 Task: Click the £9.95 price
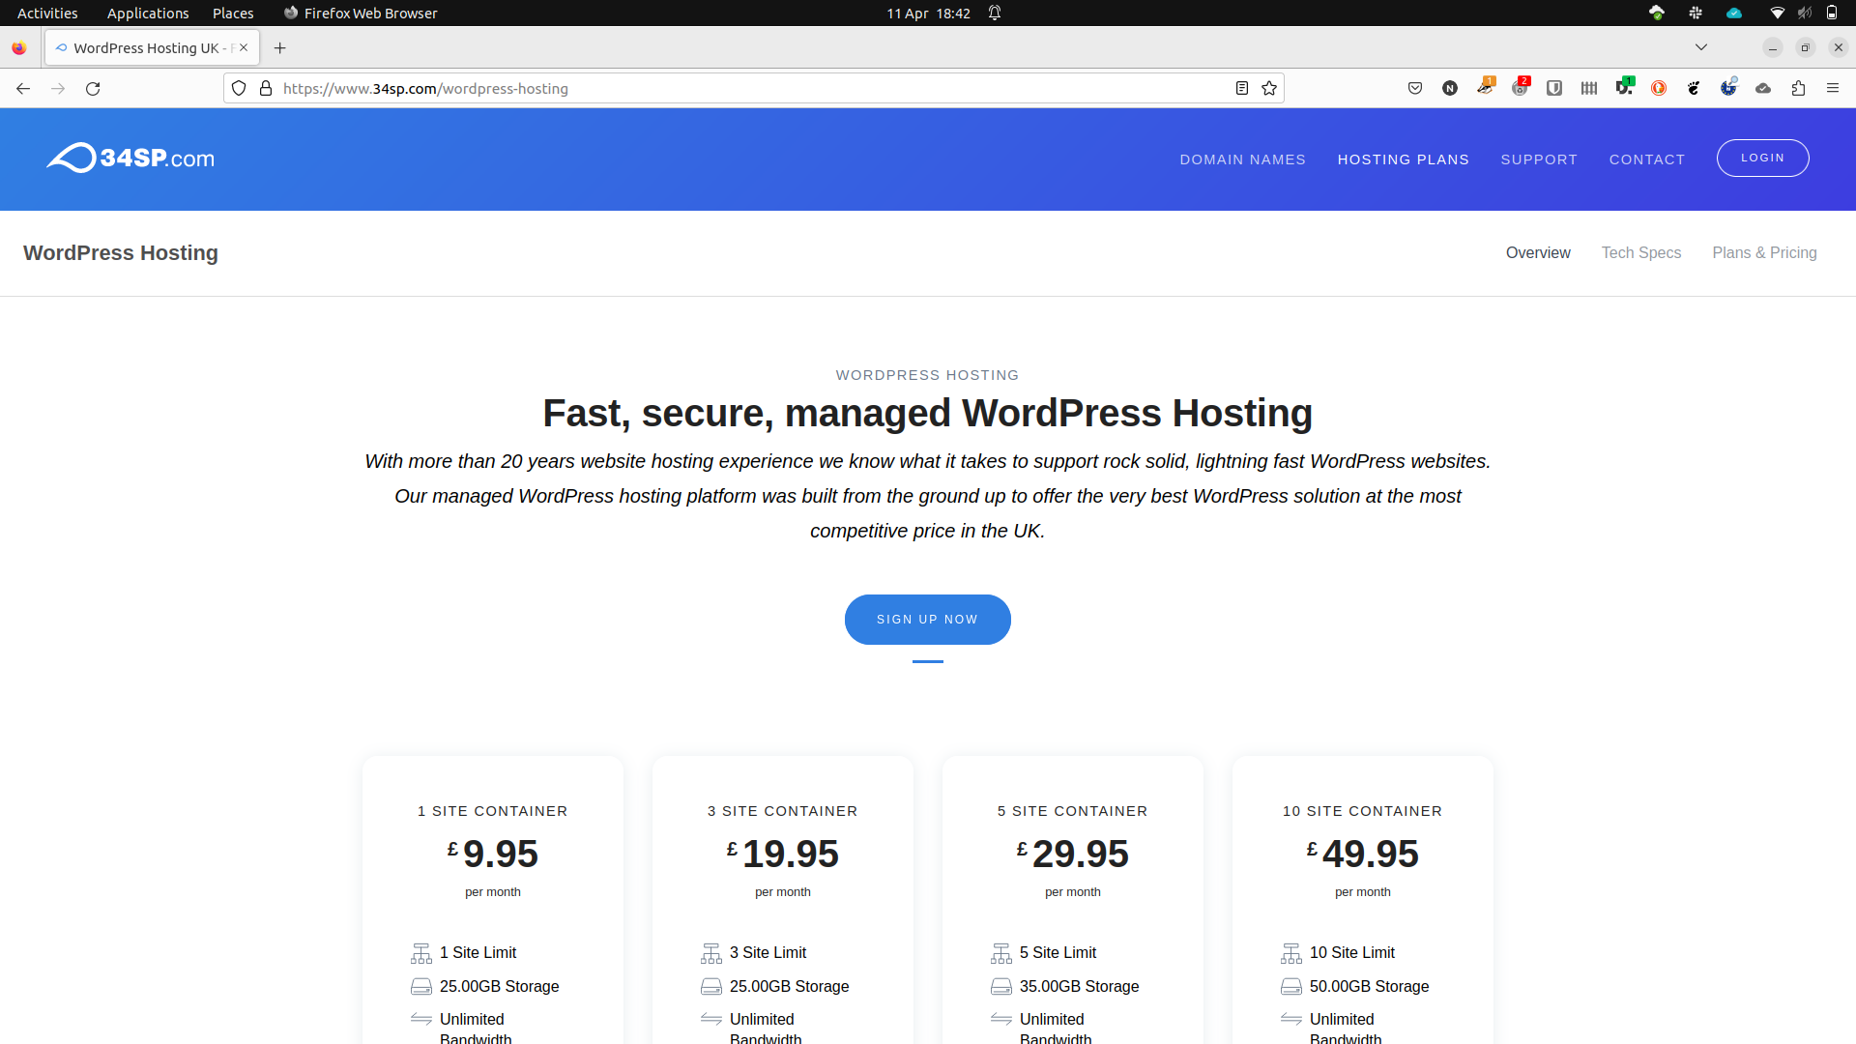[x=492, y=854]
